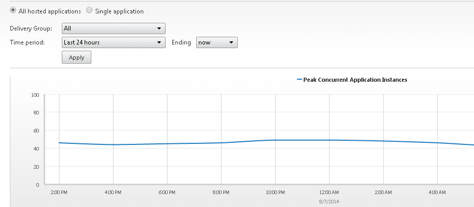Image resolution: width=474 pixels, height=207 pixels.
Task: Choose the Single application radio option
Action: [x=90, y=11]
